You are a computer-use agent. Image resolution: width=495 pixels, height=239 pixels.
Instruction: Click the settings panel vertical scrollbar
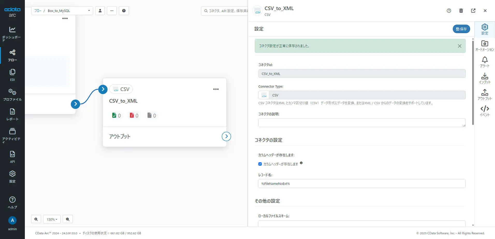pyautogui.click(x=473, y=83)
